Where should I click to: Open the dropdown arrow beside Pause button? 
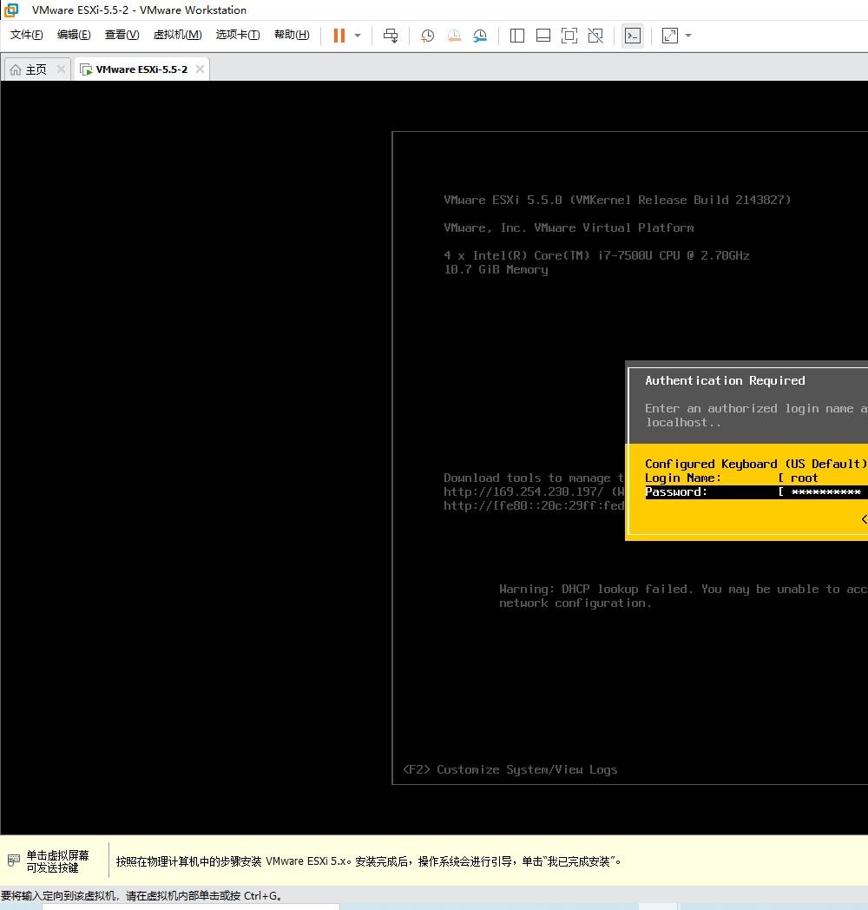click(358, 36)
